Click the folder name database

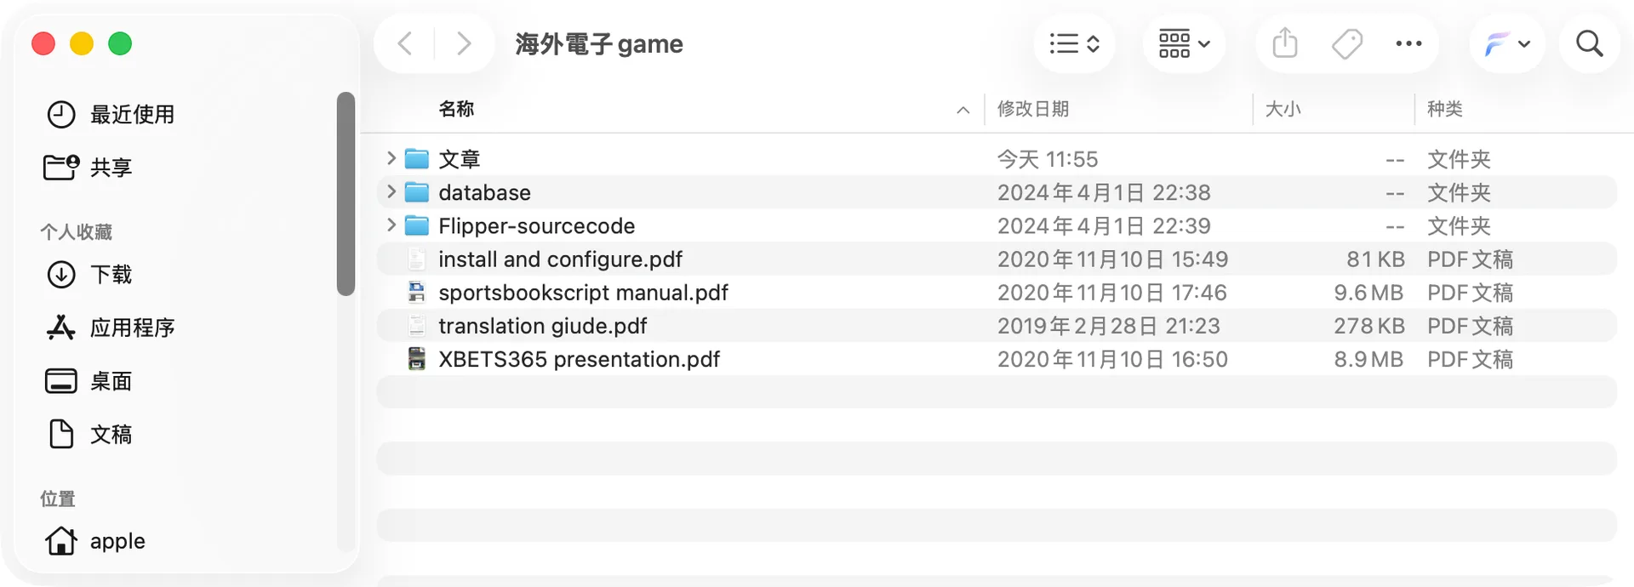click(x=484, y=192)
